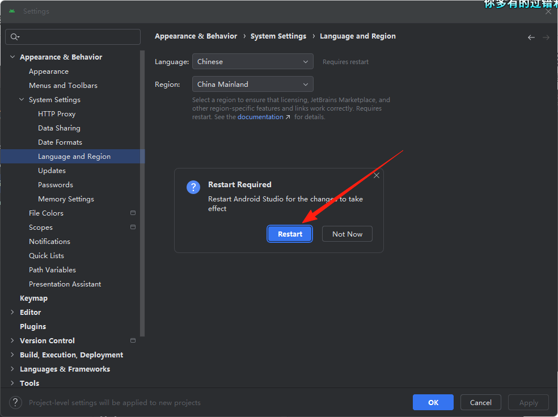Viewport: 558px width, 417px height.
Task: Open Path Variables settings
Action: pos(52,270)
